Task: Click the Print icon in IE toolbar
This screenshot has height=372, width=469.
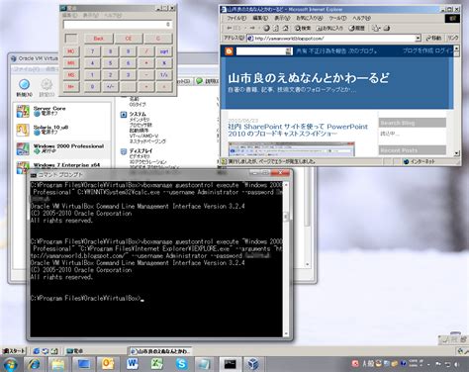Action: [387, 29]
